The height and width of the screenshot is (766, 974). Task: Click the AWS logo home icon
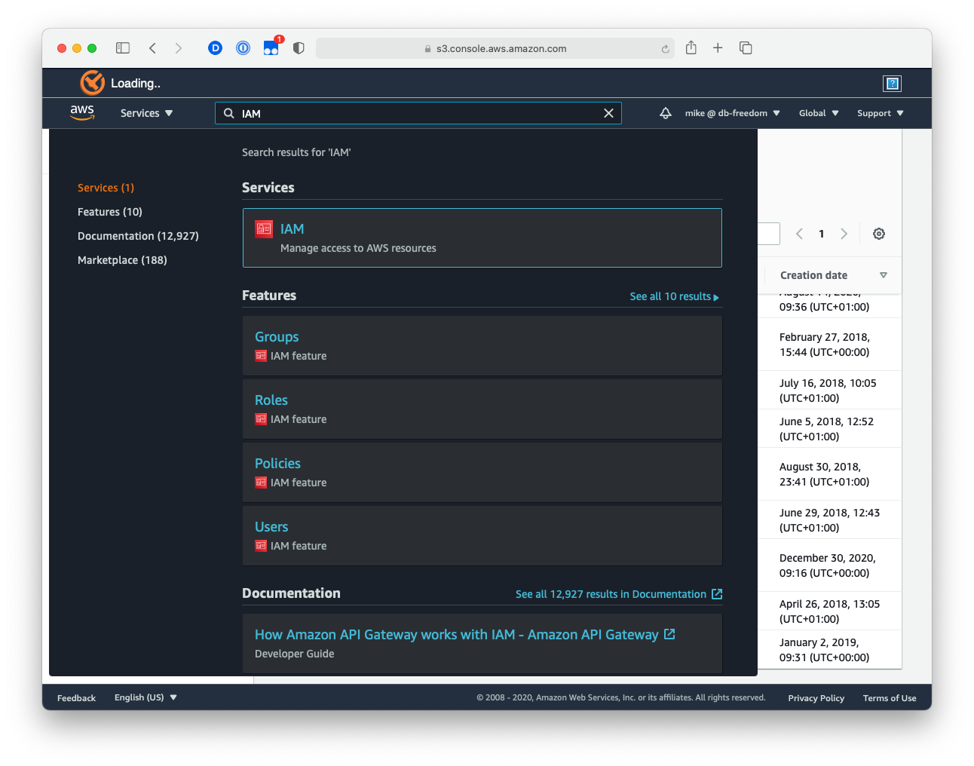[82, 112]
